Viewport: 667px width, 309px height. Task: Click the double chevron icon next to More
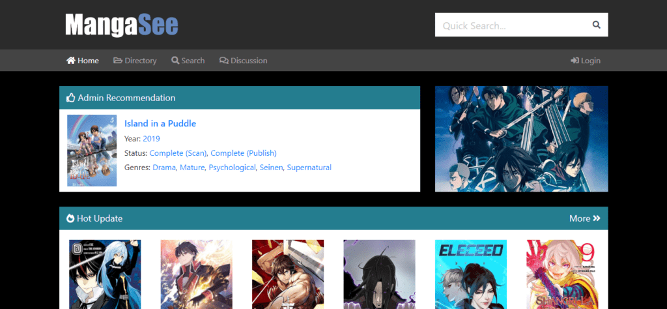click(x=597, y=218)
